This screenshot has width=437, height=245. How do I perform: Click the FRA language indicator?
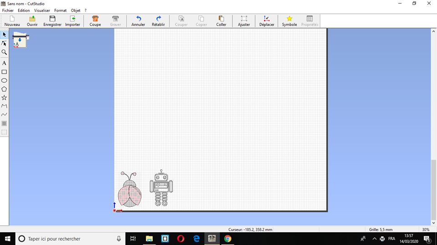[391, 239]
